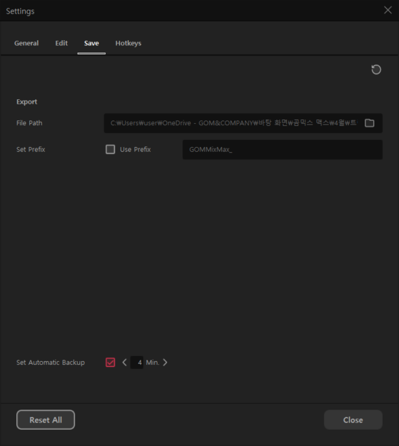This screenshot has width=399, height=446.
Task: Select the Save tab
Action: coord(91,43)
